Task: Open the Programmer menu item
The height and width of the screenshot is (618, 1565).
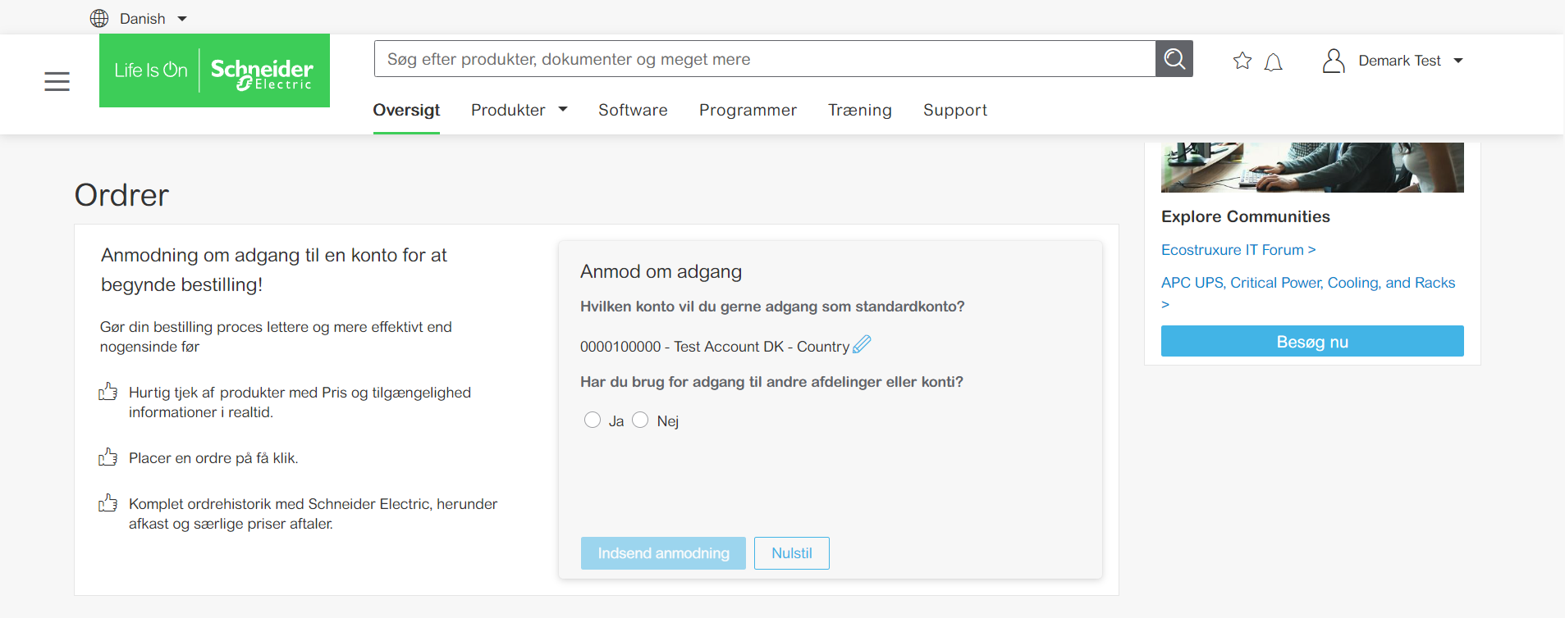Action: click(x=748, y=110)
